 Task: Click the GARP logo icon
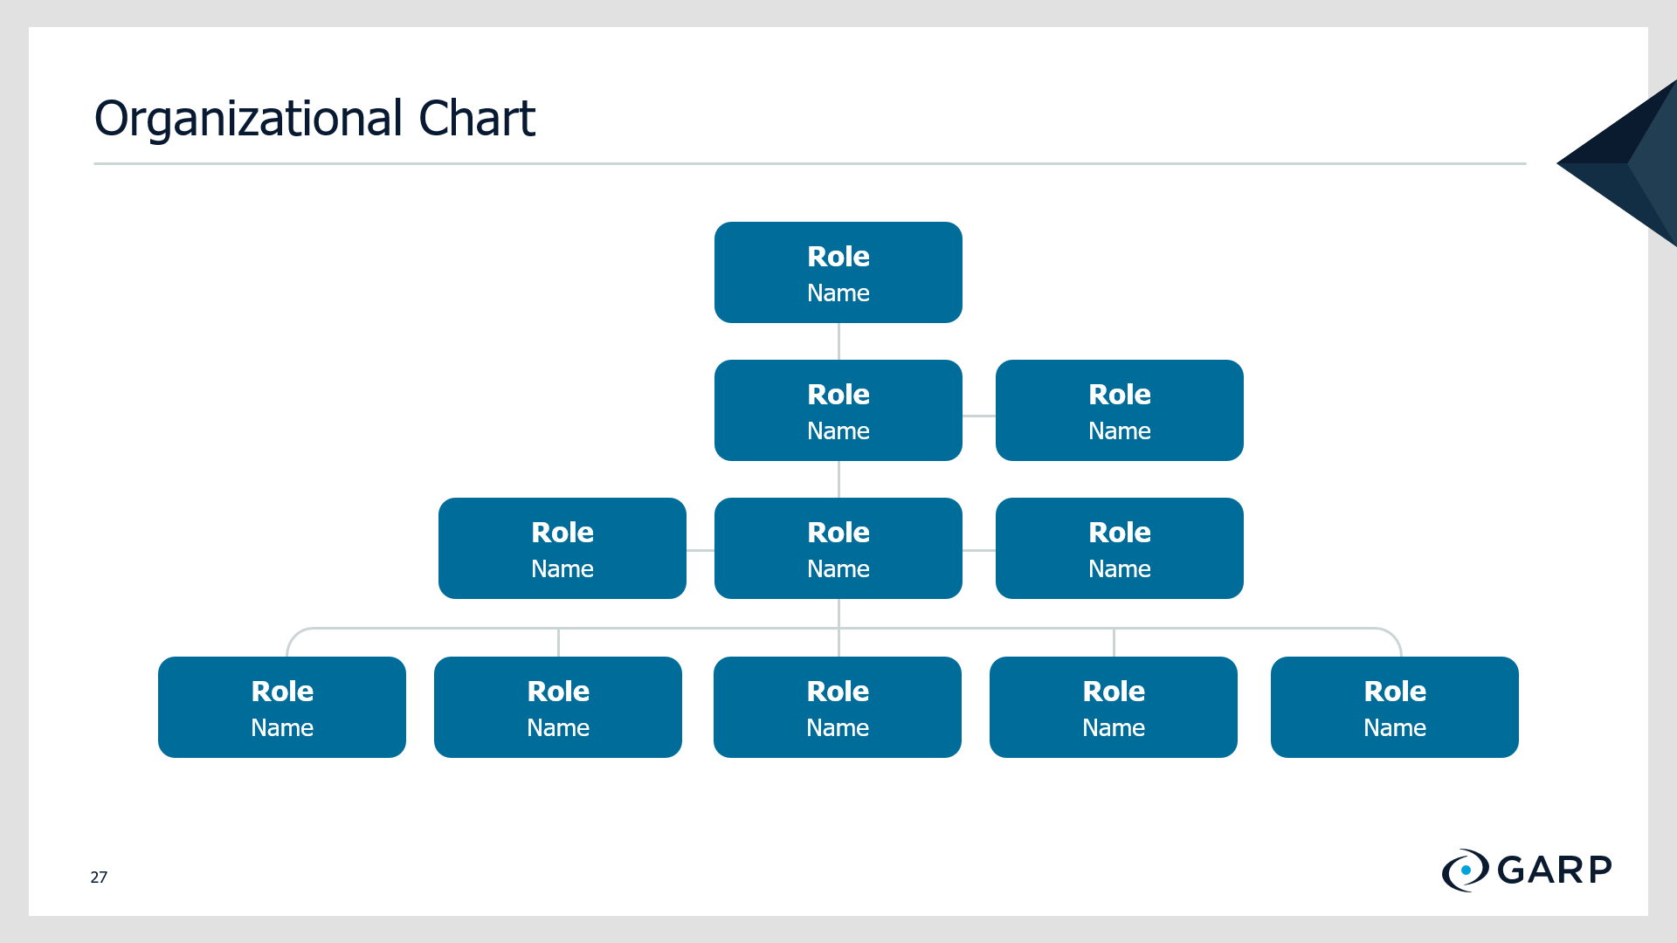point(1465,870)
